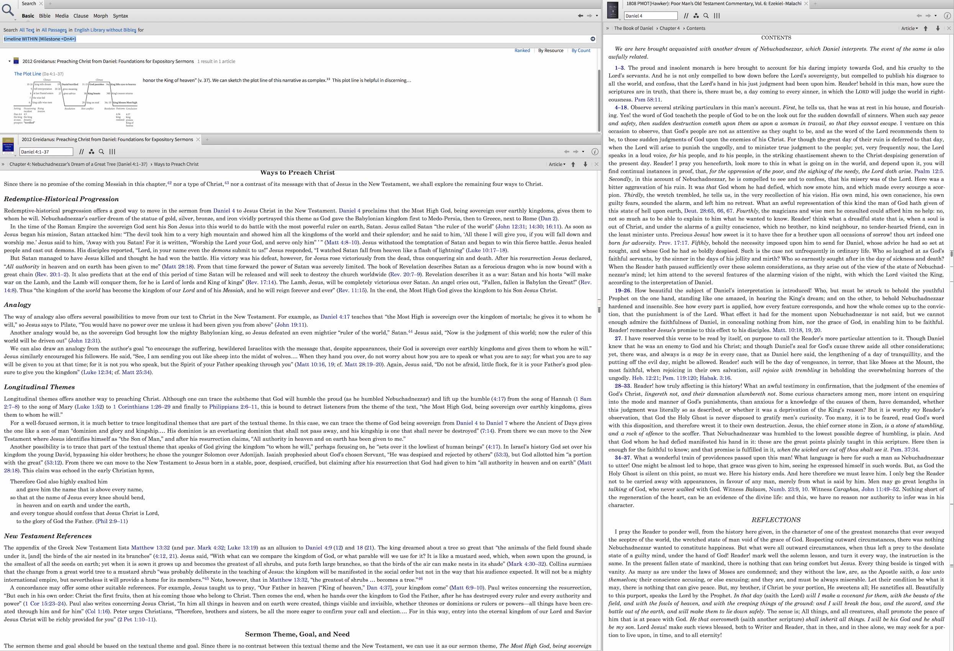Go forward in Search panel history
954x651 pixels.
(x=589, y=16)
